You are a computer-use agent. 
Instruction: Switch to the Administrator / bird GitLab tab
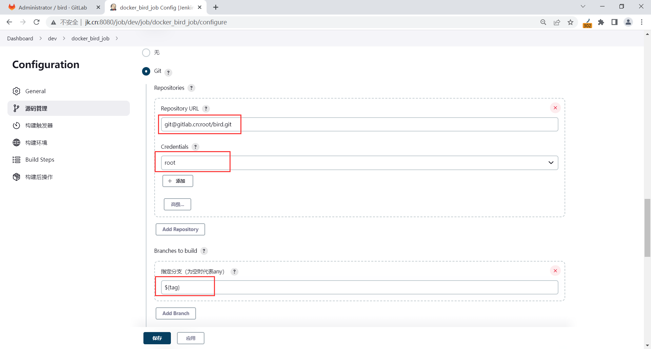tap(53, 7)
